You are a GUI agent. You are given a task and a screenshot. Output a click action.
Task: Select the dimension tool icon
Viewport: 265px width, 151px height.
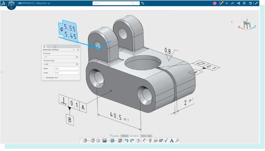point(144,141)
